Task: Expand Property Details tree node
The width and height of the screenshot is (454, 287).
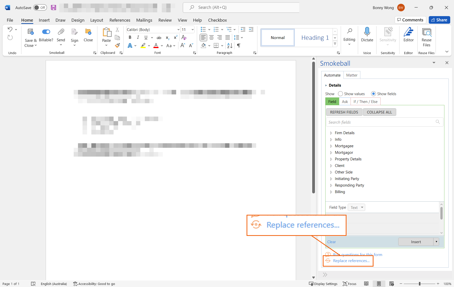Action: click(x=331, y=159)
